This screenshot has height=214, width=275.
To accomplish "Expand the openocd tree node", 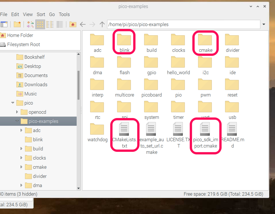I will (x=17, y=112).
